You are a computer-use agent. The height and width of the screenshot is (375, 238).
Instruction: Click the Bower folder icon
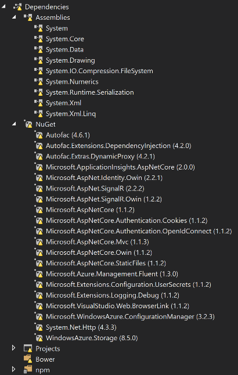(28, 359)
